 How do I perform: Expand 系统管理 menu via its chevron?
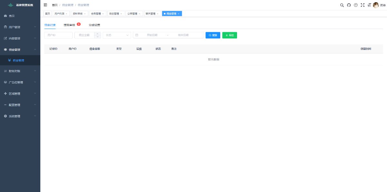(x=35, y=116)
